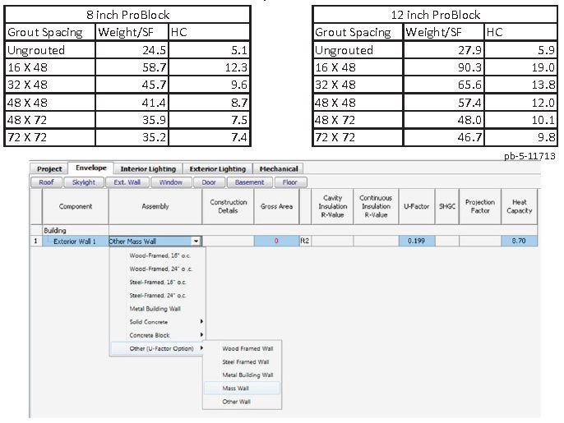Image resolution: width=564 pixels, height=423 pixels.
Task: Open the Exterior Lighting tab
Action: 218,168
